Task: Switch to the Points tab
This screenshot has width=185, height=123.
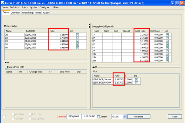Action: (38, 13)
